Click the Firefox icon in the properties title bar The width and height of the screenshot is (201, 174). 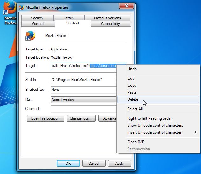coord(21,7)
